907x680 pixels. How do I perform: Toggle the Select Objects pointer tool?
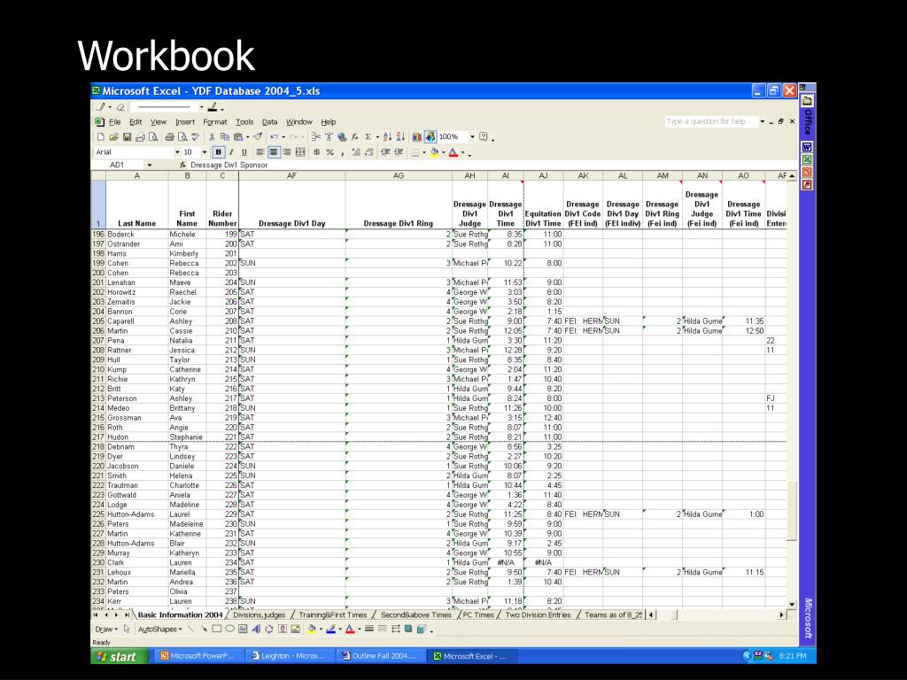(127, 630)
